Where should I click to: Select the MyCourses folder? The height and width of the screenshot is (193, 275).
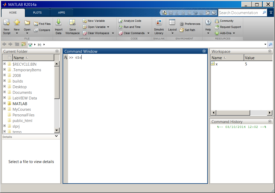pos(22,109)
